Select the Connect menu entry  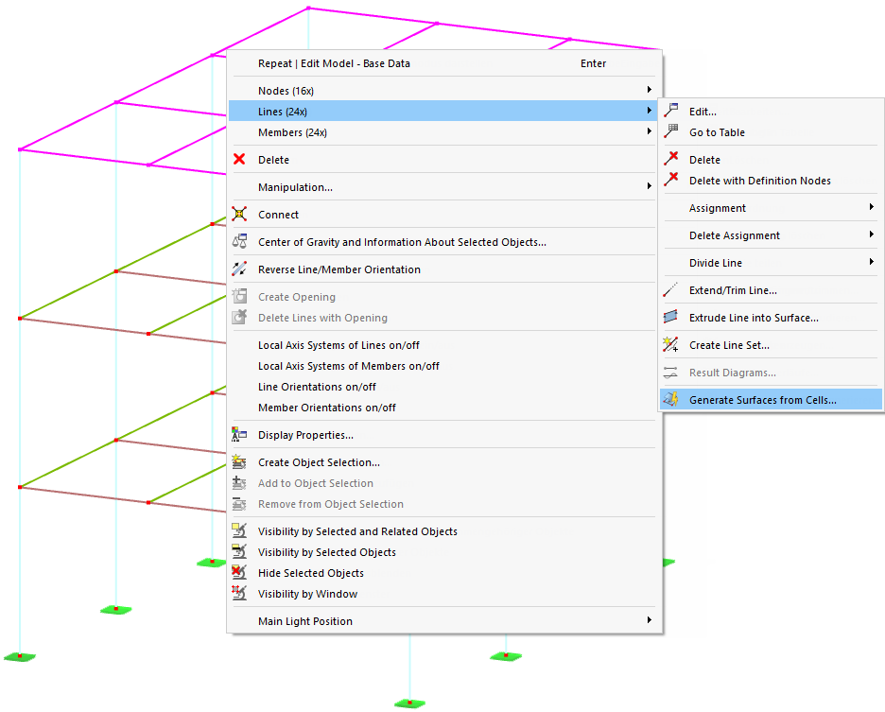coord(442,215)
